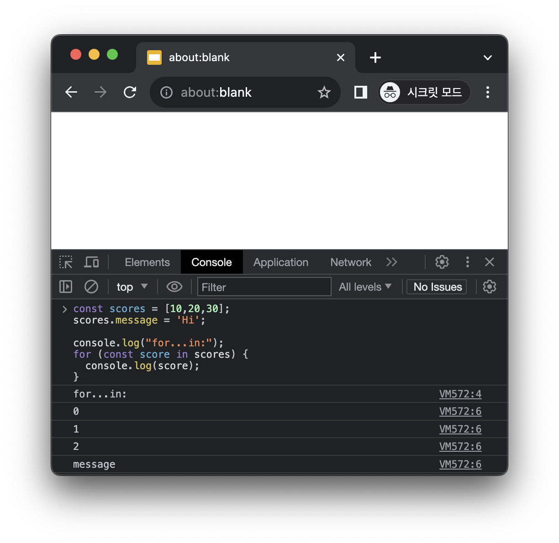559x543 pixels.
Task: Click the address bar showing about:blank
Action: (x=245, y=92)
